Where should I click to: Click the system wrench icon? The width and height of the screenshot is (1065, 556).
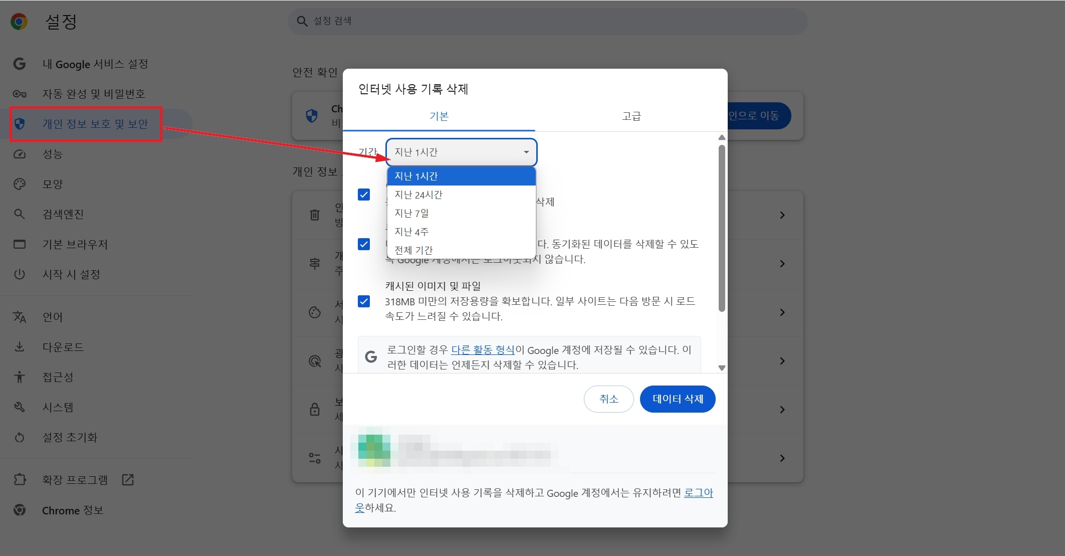[x=20, y=407]
